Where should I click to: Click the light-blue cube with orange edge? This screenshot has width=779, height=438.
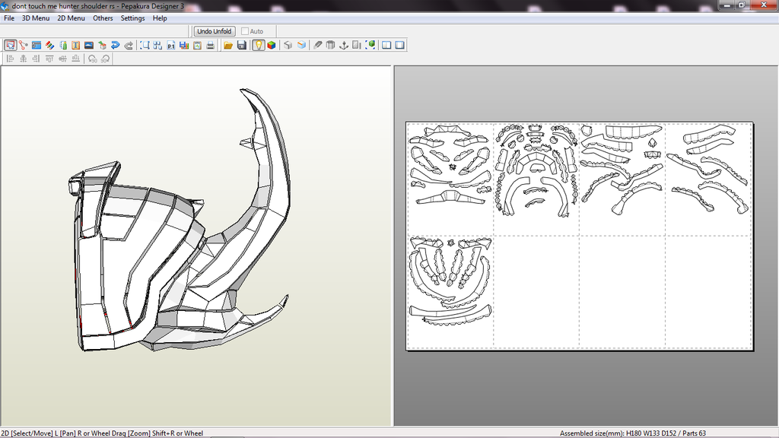pos(301,45)
